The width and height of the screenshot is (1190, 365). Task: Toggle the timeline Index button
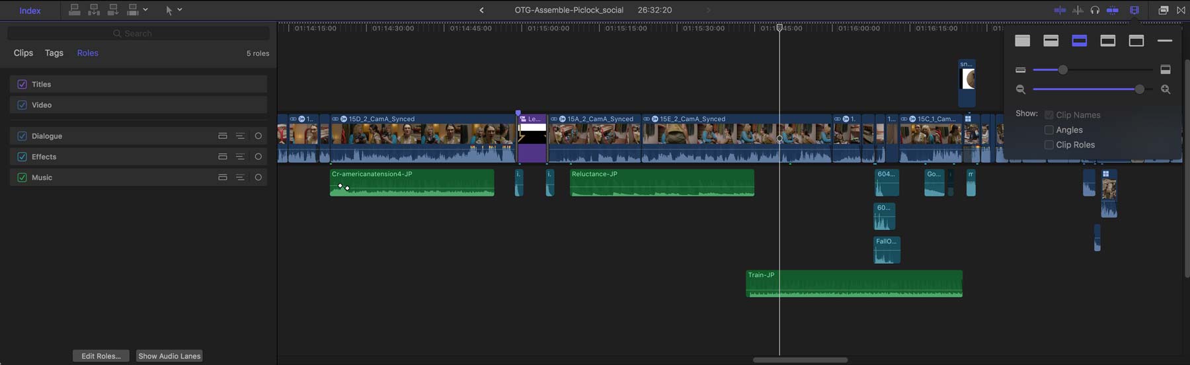pos(30,11)
